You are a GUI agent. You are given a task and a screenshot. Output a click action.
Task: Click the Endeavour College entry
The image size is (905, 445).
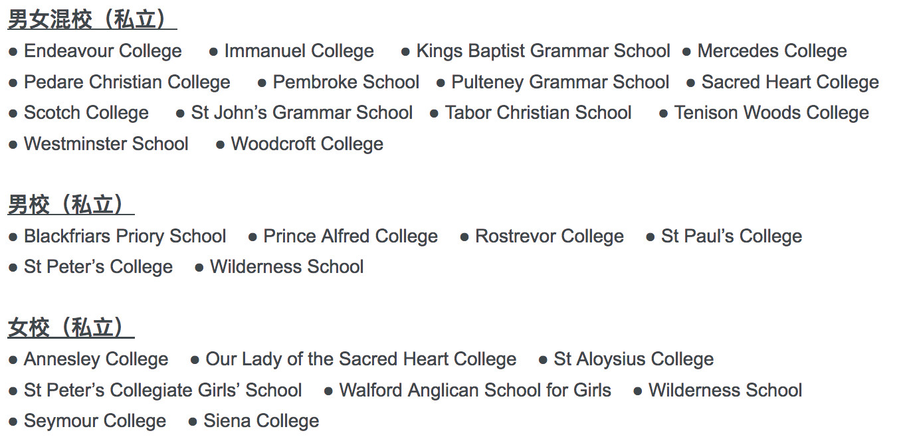[103, 51]
